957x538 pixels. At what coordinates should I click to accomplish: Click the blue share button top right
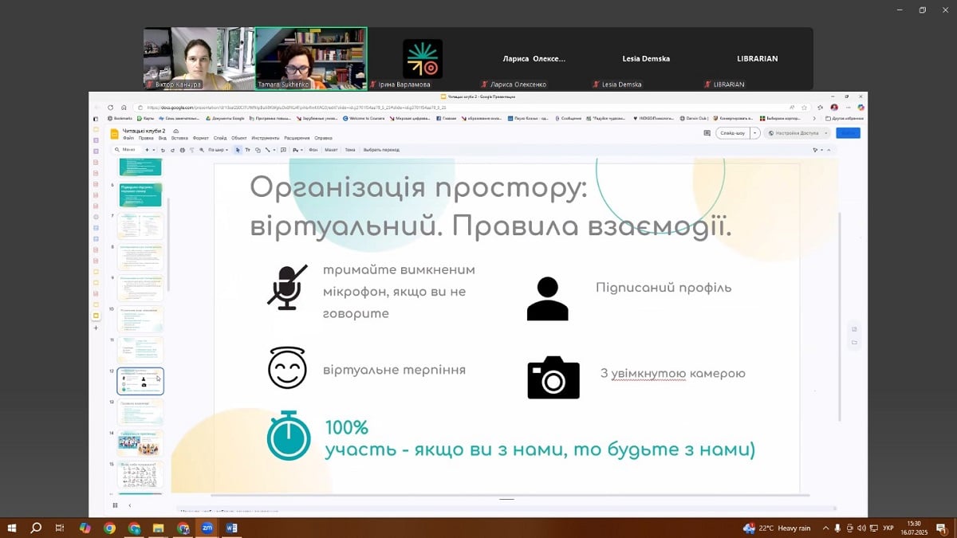(x=848, y=133)
